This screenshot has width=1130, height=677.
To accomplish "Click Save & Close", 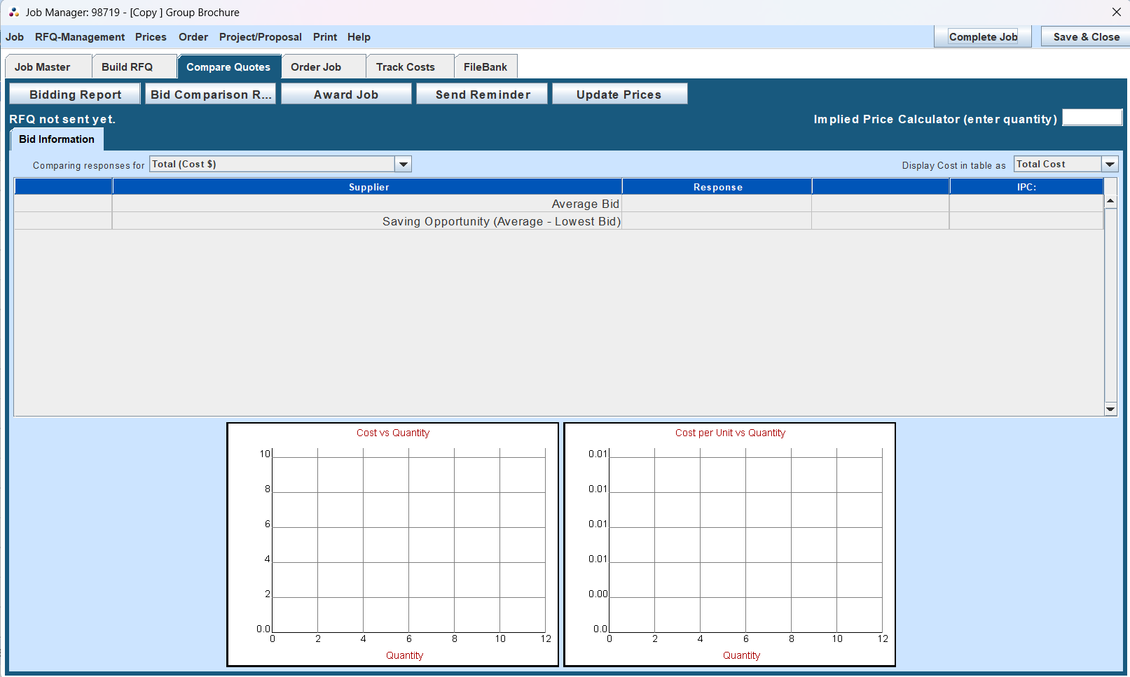I will pyautogui.click(x=1084, y=36).
